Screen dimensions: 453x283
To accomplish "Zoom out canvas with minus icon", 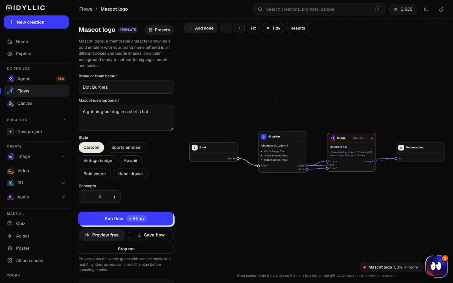I will click(227, 28).
